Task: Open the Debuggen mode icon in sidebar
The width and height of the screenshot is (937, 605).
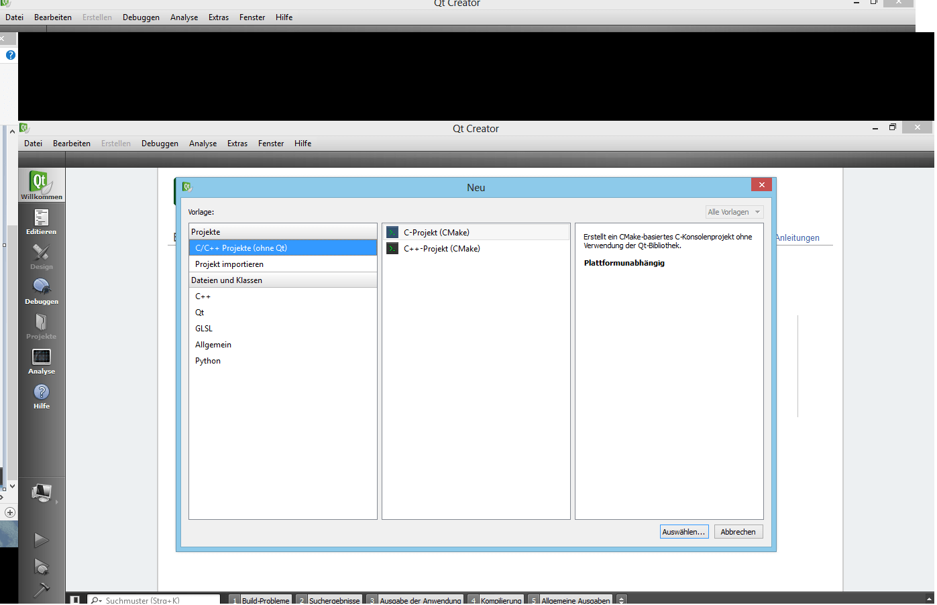Action: click(42, 291)
